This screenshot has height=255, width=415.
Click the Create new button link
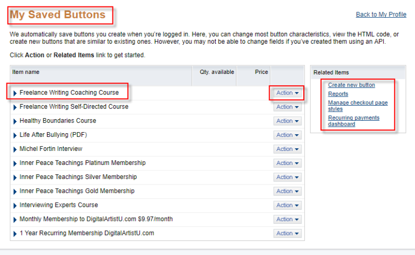[x=351, y=85]
